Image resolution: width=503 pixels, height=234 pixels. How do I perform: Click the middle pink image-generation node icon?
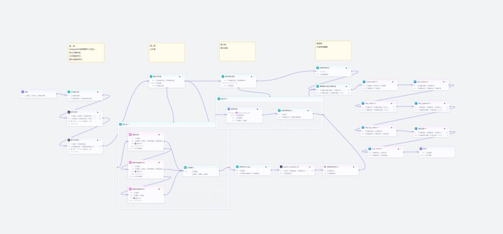(131, 162)
